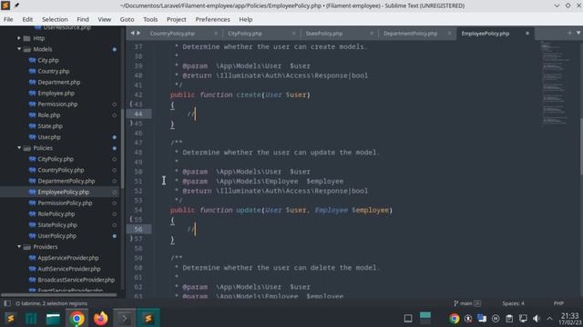Open the Find menu
Viewport: 583px width, 327px height.
[83, 19]
